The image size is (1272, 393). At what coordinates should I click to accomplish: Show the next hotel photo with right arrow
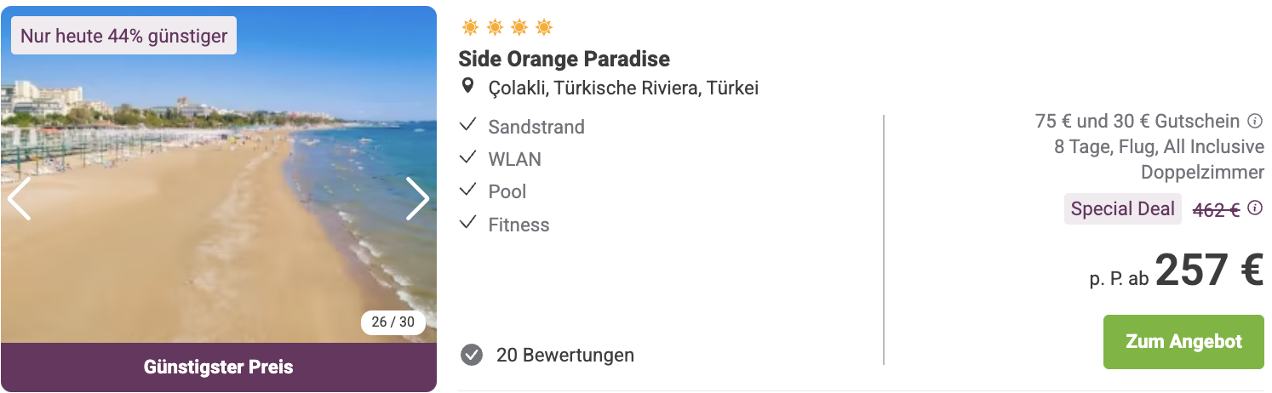417,199
